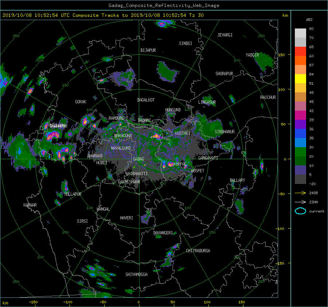Click the GANGAVATI city label
Screen dimensions: 328x307
(208, 158)
